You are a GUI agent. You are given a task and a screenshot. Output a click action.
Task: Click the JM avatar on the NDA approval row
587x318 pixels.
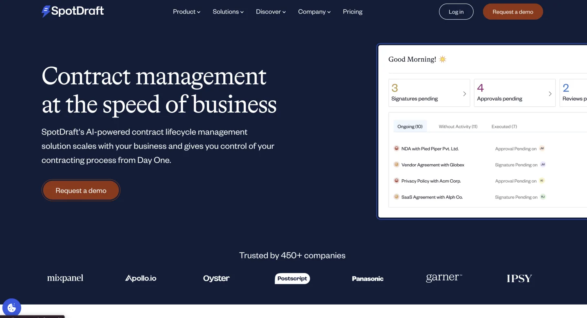tap(542, 148)
